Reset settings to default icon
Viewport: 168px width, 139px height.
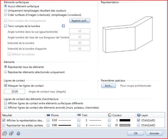point(18,133)
